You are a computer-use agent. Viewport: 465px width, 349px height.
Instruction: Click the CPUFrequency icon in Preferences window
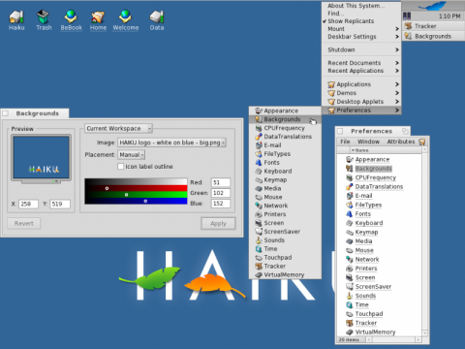[350, 177]
